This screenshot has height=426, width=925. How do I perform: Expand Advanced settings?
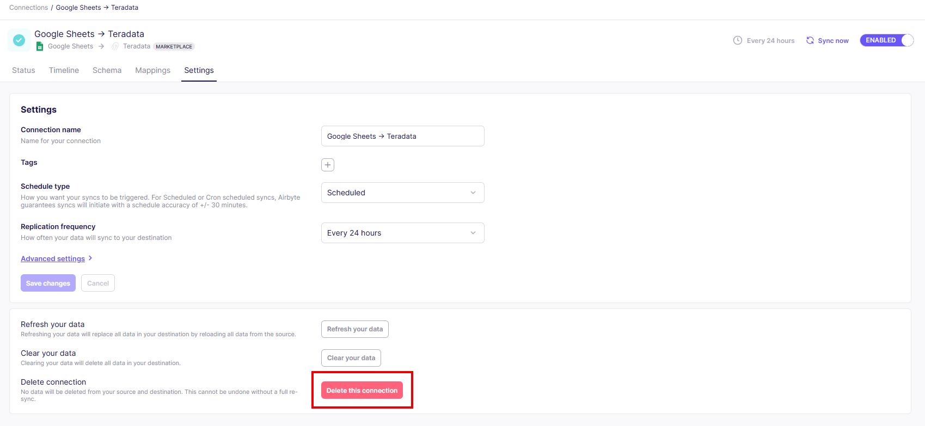coord(57,258)
